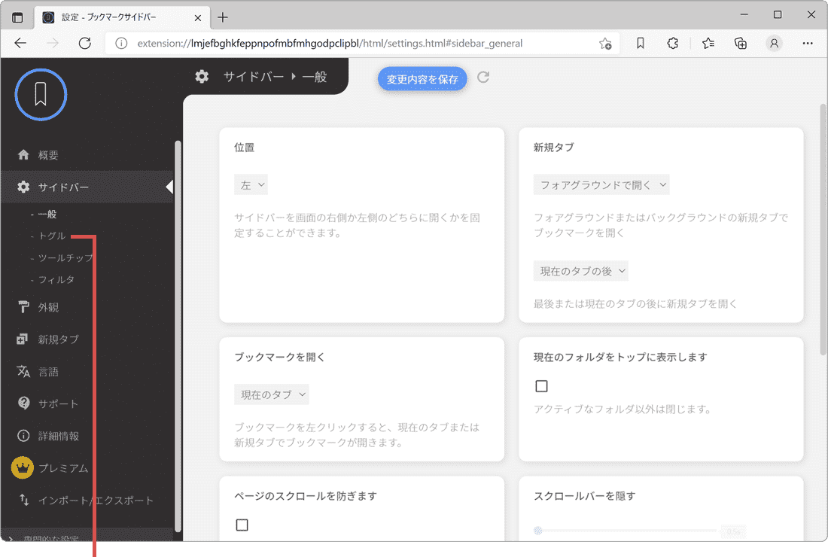Toggle vertical tabs icon in title bar
The height and width of the screenshot is (557, 828).
coord(17,17)
